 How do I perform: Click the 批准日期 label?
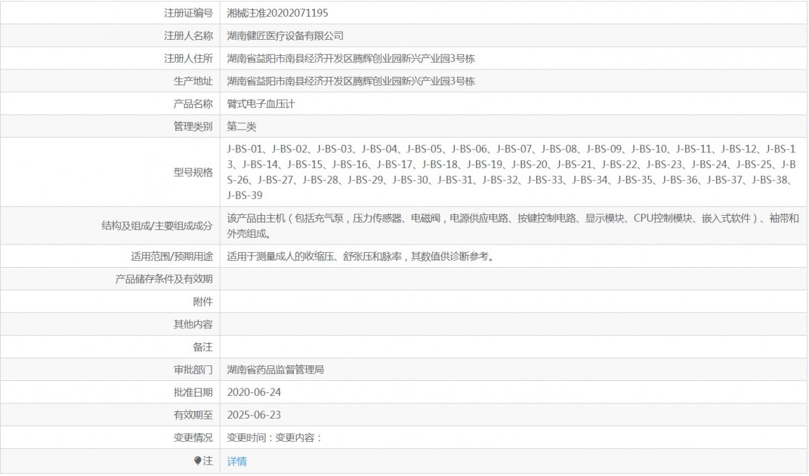coord(193,392)
